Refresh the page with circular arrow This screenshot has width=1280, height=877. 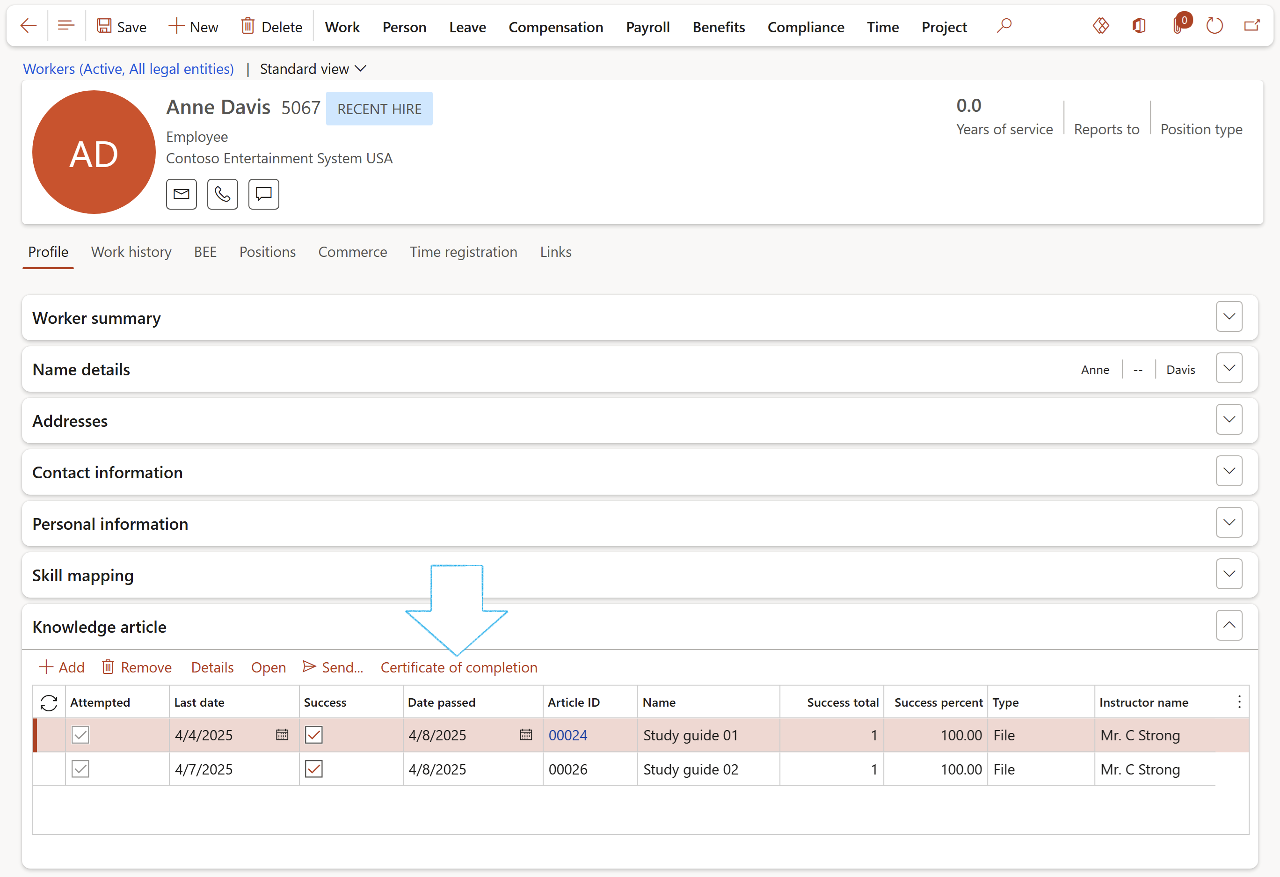tap(1214, 26)
